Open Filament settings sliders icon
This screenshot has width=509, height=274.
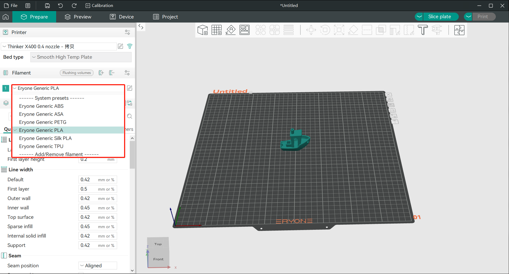click(x=127, y=73)
